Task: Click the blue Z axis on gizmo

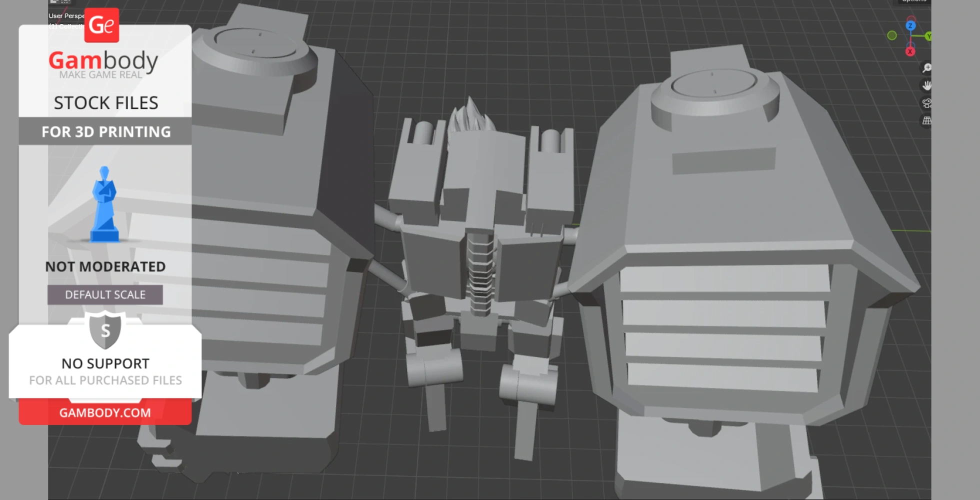Action: click(910, 25)
